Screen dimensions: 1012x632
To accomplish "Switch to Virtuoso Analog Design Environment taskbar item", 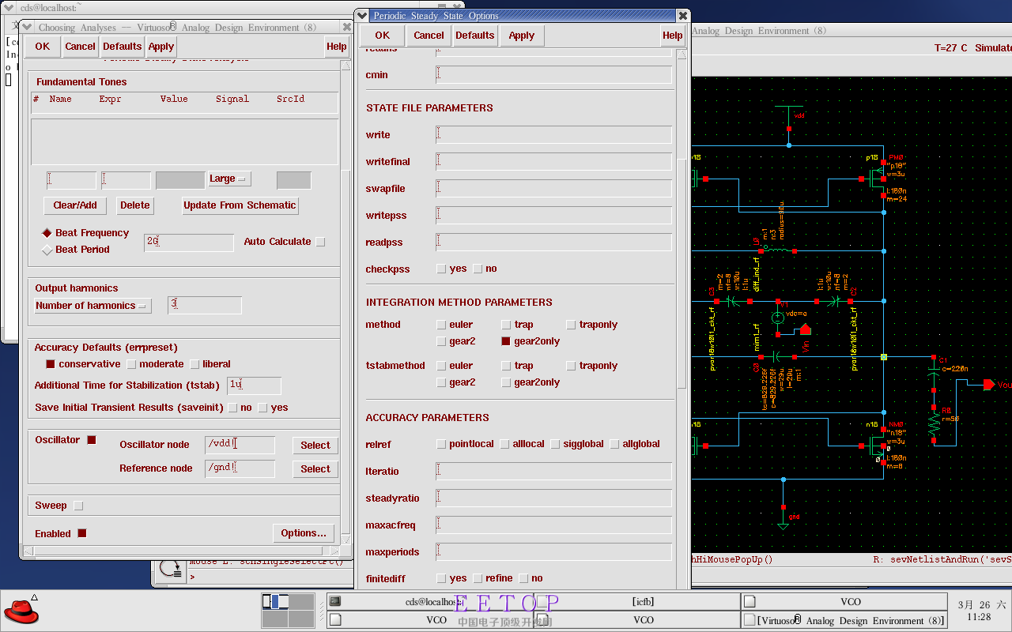I will pyautogui.click(x=844, y=620).
